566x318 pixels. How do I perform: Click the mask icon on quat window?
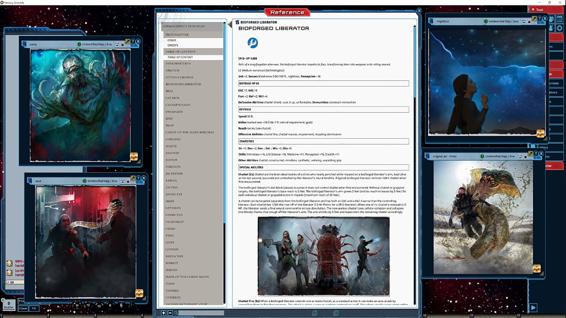coord(122,181)
